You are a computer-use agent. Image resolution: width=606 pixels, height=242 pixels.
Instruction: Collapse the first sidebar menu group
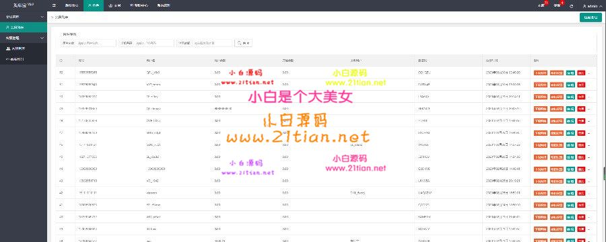pyautogui.click(x=23, y=17)
